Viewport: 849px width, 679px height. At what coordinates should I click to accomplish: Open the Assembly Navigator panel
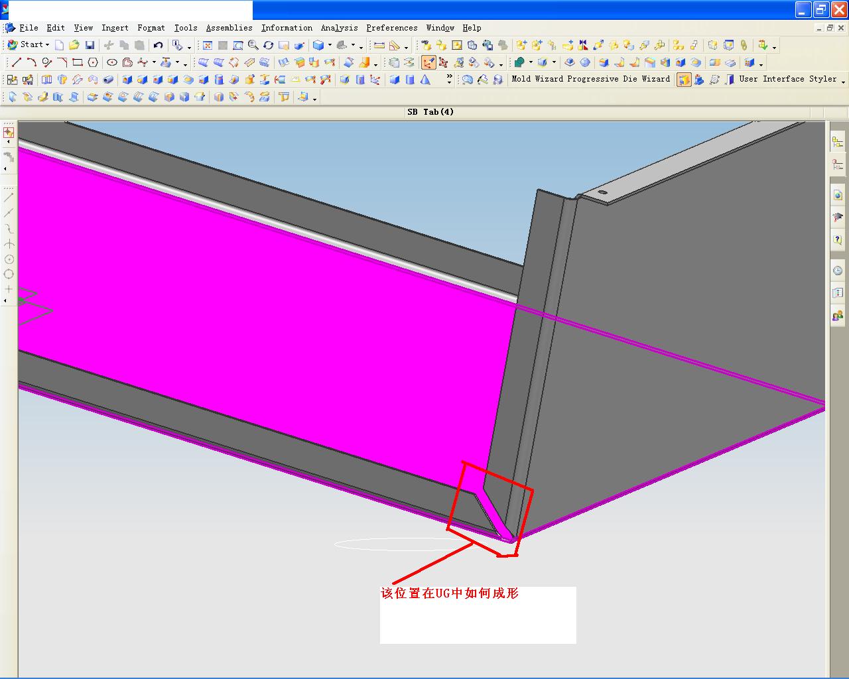pyautogui.click(x=838, y=141)
